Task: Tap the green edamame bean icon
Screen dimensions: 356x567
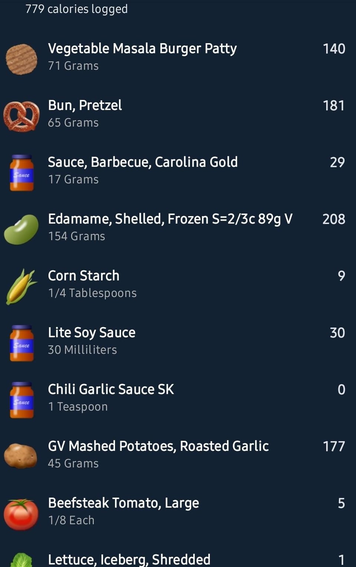Action: click(x=22, y=230)
